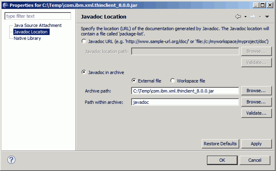
Task: Choose the External file option
Action: [134, 80]
